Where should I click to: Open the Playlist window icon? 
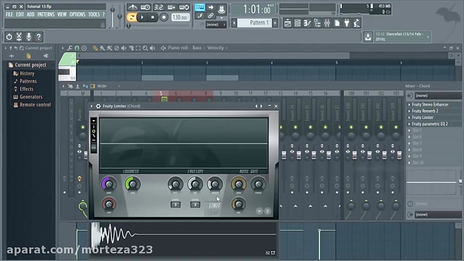[x=287, y=23]
